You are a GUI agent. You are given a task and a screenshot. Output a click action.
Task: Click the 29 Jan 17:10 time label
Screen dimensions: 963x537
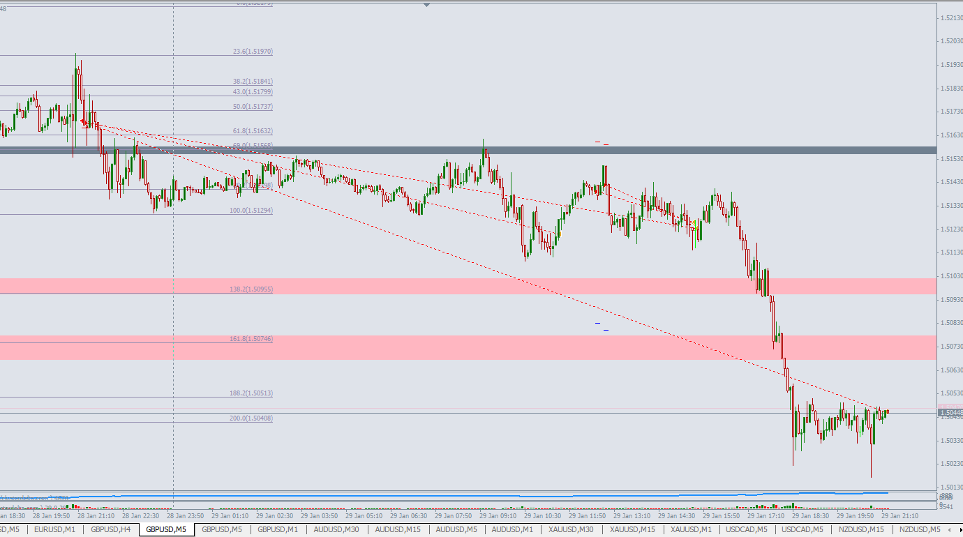pos(766,517)
